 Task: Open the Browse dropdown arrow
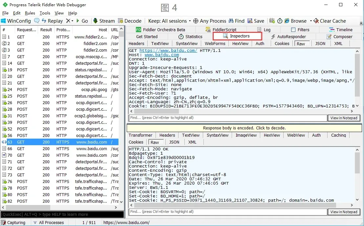click(x=311, y=21)
